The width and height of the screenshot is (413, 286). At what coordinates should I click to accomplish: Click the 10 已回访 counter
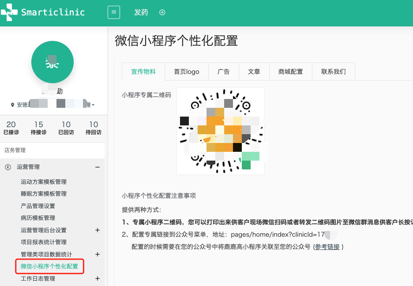(x=66, y=128)
